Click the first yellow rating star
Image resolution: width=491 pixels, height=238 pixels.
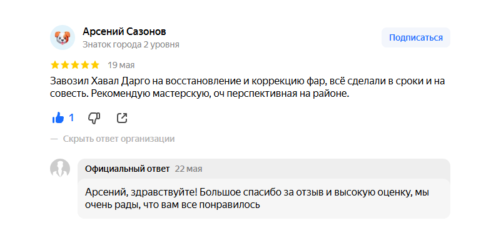click(55, 65)
